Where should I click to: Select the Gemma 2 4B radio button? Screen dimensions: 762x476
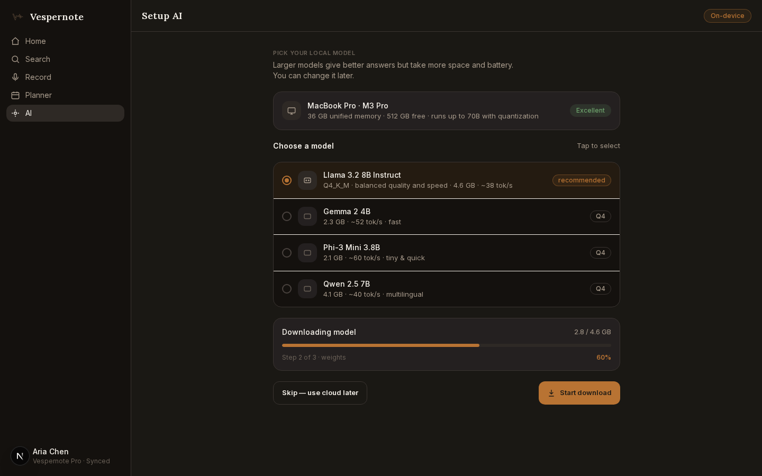click(x=287, y=216)
